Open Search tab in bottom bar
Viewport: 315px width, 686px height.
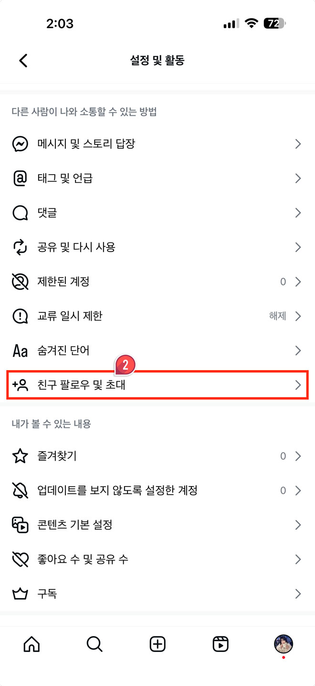coord(94,644)
